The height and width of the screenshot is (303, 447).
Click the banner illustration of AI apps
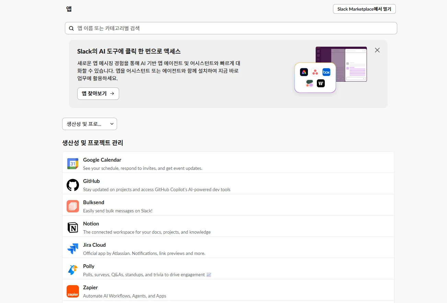pyautogui.click(x=331, y=70)
